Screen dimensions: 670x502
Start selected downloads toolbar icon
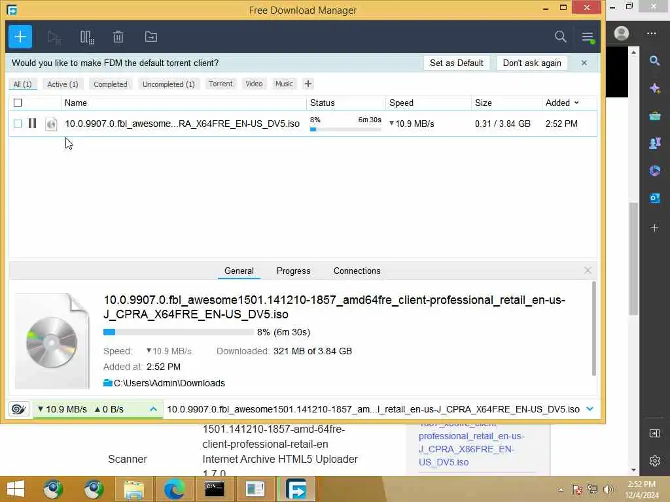click(54, 37)
